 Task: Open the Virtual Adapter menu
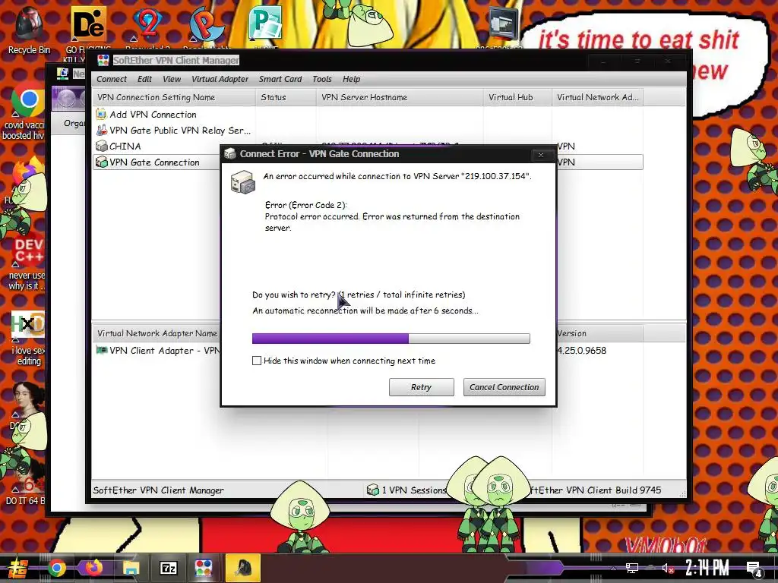(220, 79)
